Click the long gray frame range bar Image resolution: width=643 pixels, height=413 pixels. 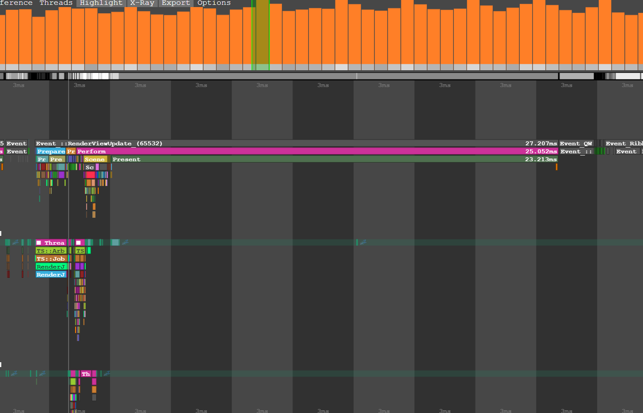coord(339,76)
